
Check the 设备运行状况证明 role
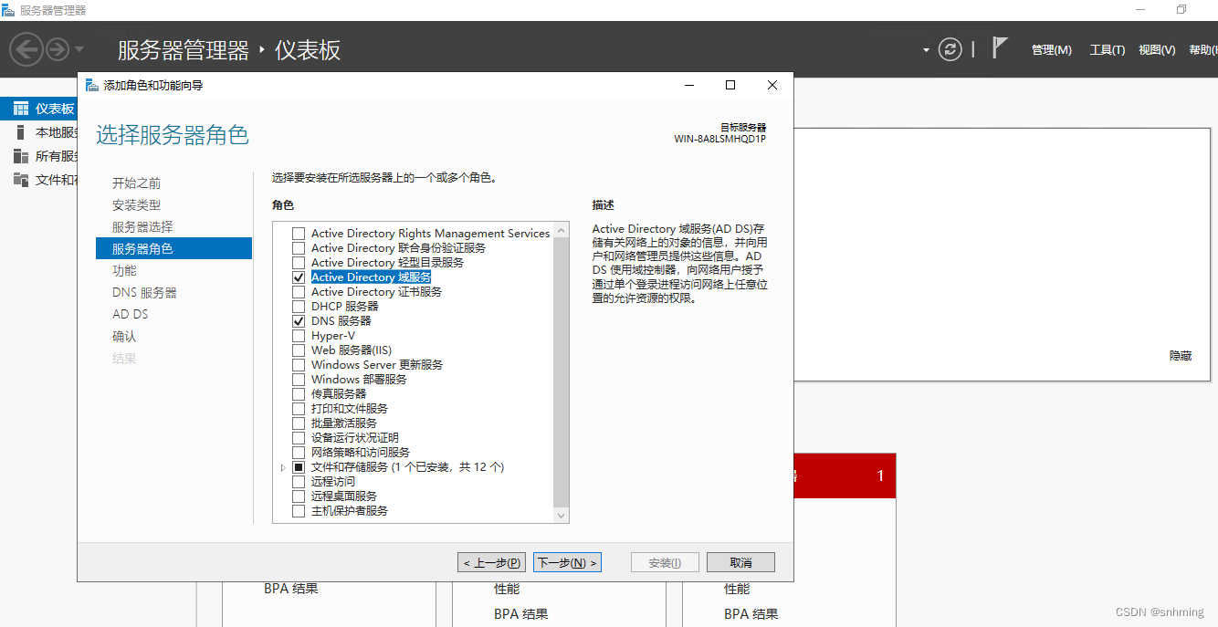tap(299, 438)
